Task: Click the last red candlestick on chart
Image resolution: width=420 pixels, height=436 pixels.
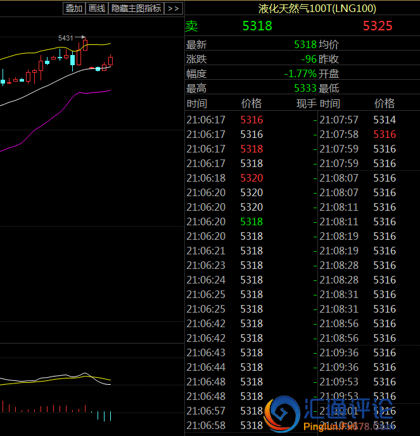Action: point(110,61)
